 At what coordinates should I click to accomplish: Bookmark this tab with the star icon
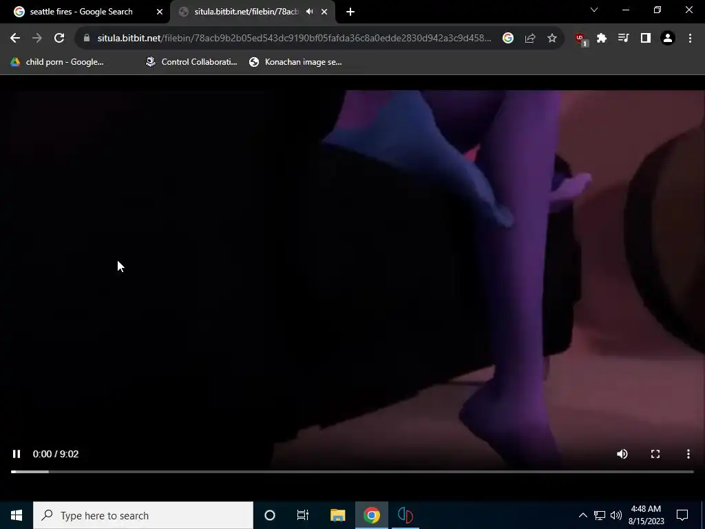[x=552, y=39]
